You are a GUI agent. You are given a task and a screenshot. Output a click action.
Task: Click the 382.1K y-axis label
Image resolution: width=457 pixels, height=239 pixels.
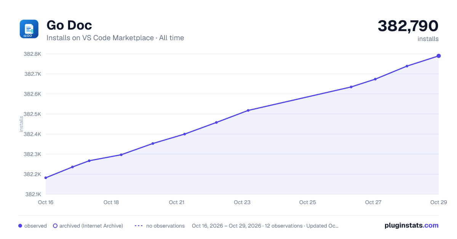[33, 194]
